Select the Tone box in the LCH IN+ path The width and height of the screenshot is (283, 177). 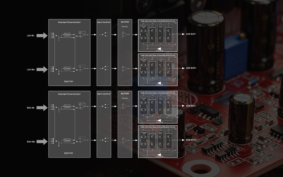point(67,68)
